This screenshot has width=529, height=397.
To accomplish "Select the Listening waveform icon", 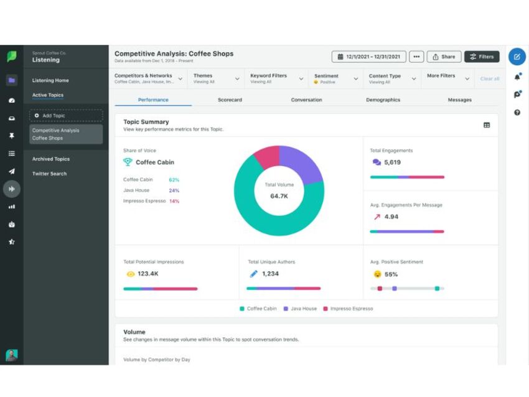I will point(12,189).
